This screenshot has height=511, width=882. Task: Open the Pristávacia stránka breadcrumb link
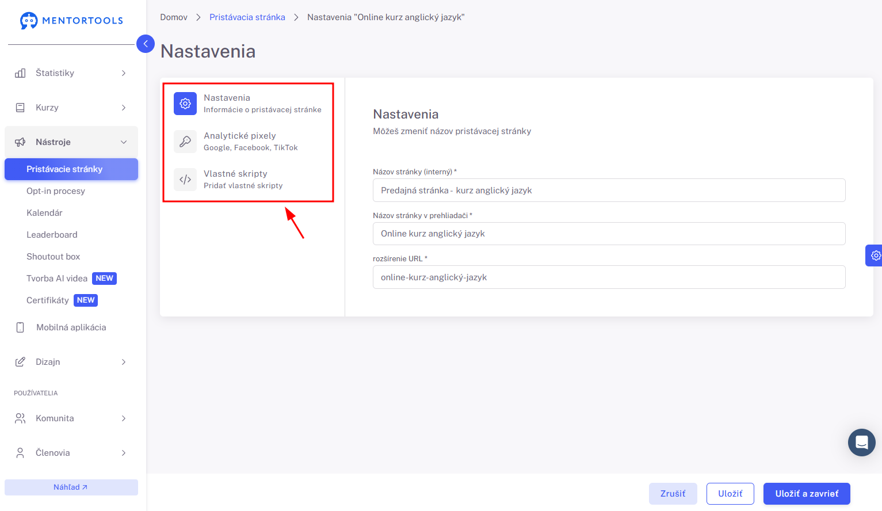[247, 17]
